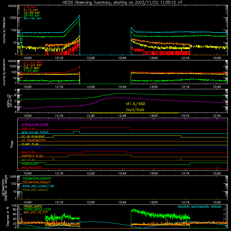Viewport: 231px width, 231px height.
Task: Click the second AAZ_FLAG pulse before 13:15
Action: (x=181, y=160)
